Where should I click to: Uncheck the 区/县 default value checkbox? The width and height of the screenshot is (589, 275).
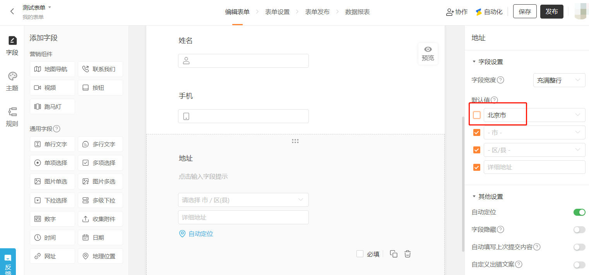[477, 150]
